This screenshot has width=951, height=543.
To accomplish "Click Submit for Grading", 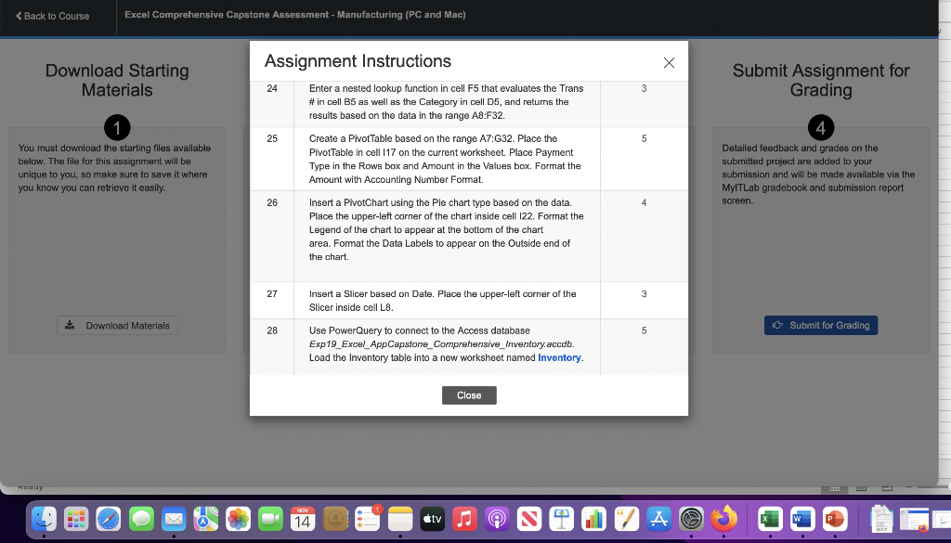I will click(821, 325).
